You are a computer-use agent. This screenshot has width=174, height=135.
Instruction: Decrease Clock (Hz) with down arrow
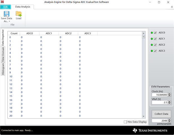pyautogui.click(x=169, y=96)
